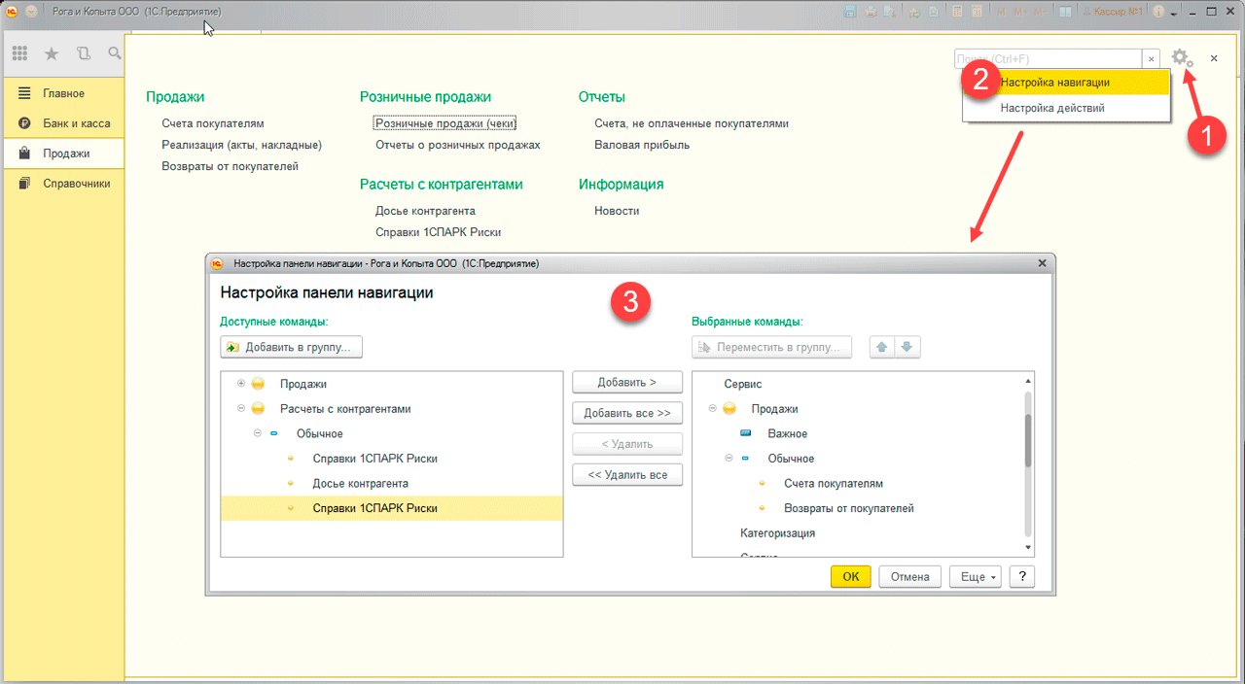
Task: Open the Еще dropdown menu
Action: pyautogui.click(x=976, y=576)
